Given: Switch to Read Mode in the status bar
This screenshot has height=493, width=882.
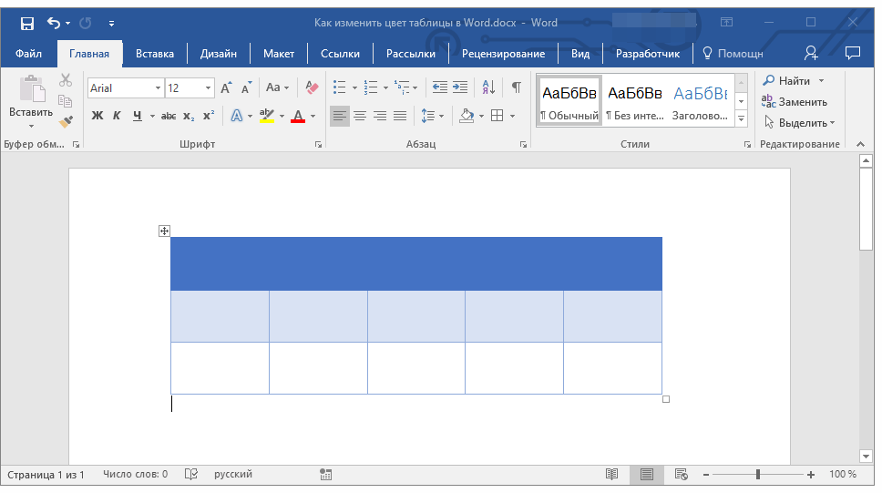Looking at the screenshot, I should click(x=612, y=475).
